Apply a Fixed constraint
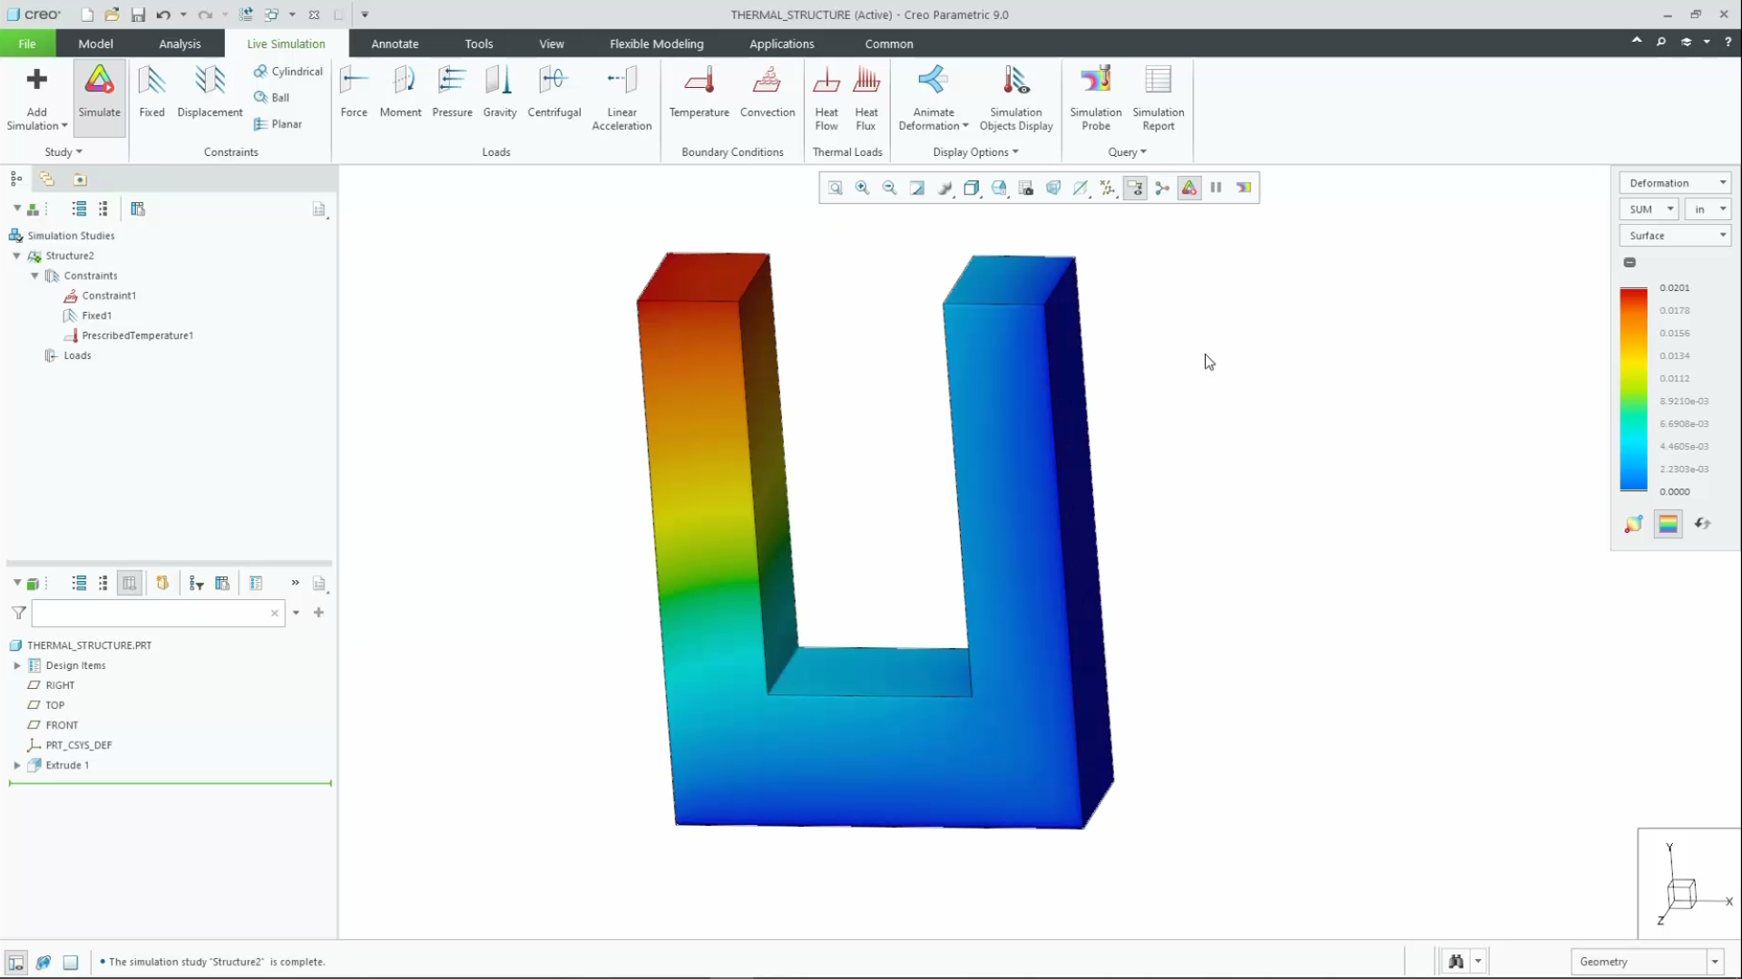 [152, 92]
